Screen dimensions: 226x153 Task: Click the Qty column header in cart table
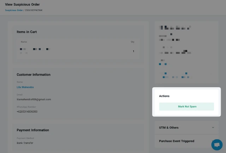[x=132, y=42]
